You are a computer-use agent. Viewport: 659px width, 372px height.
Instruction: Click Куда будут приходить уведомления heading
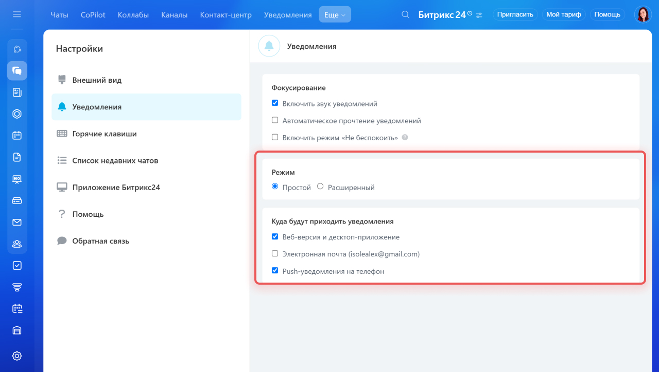(333, 221)
